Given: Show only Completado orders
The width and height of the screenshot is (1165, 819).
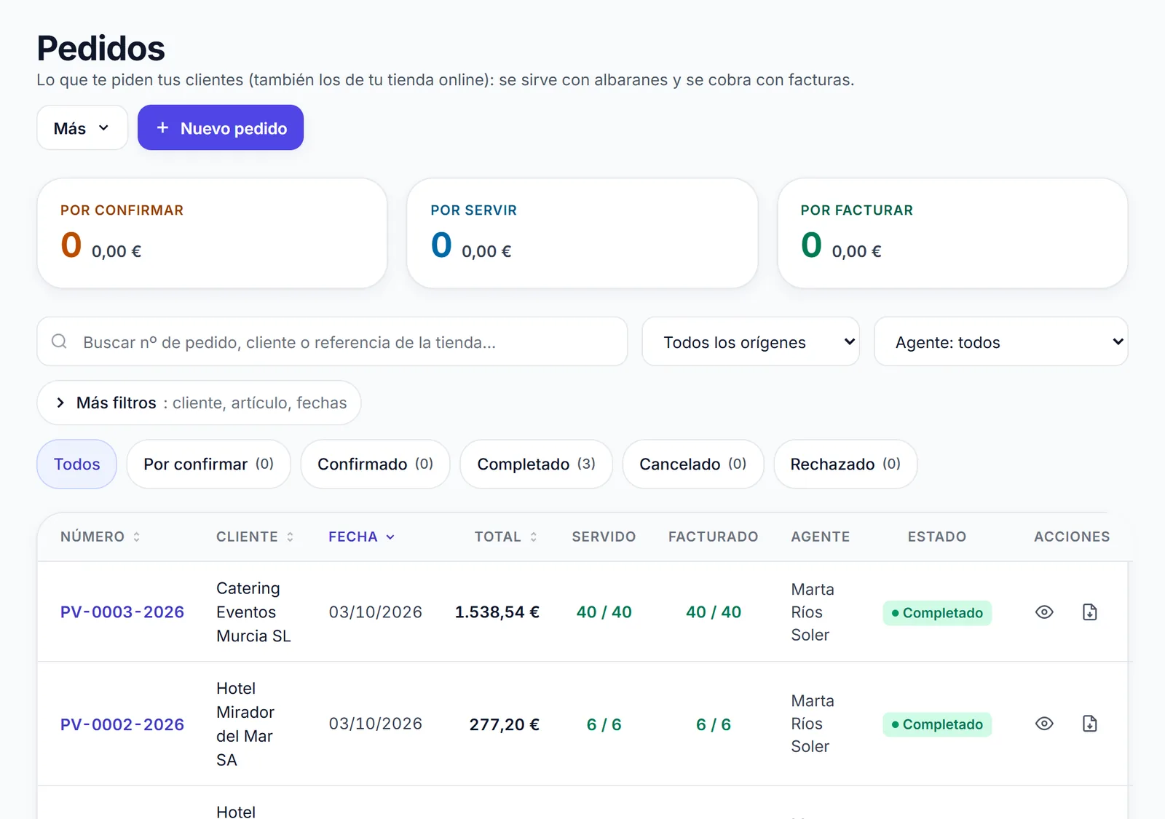Looking at the screenshot, I should click(x=536, y=464).
